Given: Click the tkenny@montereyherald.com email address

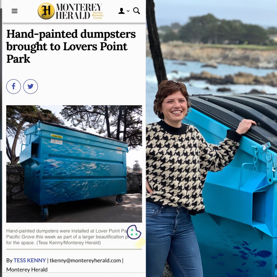Looking at the screenshot, I should point(85,260).
